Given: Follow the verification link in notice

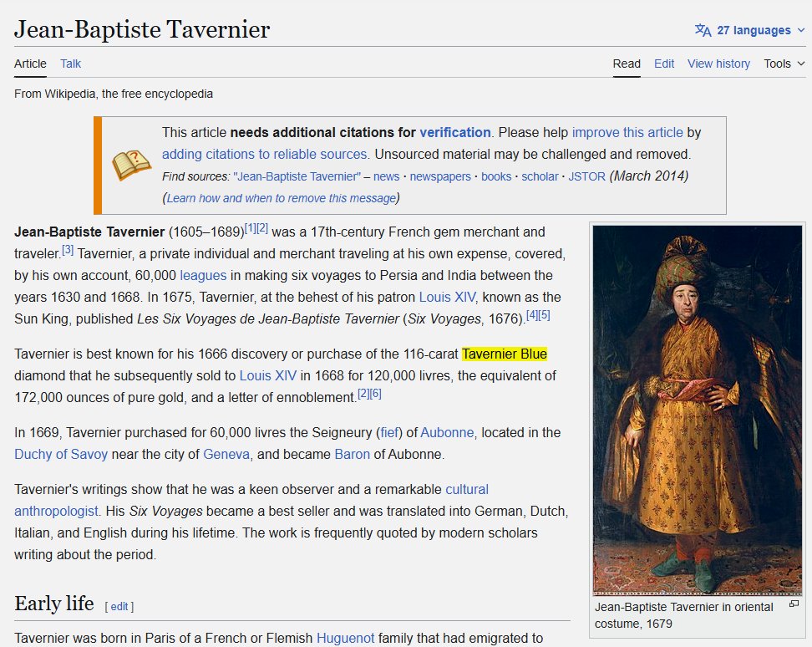Looking at the screenshot, I should pyautogui.click(x=455, y=133).
